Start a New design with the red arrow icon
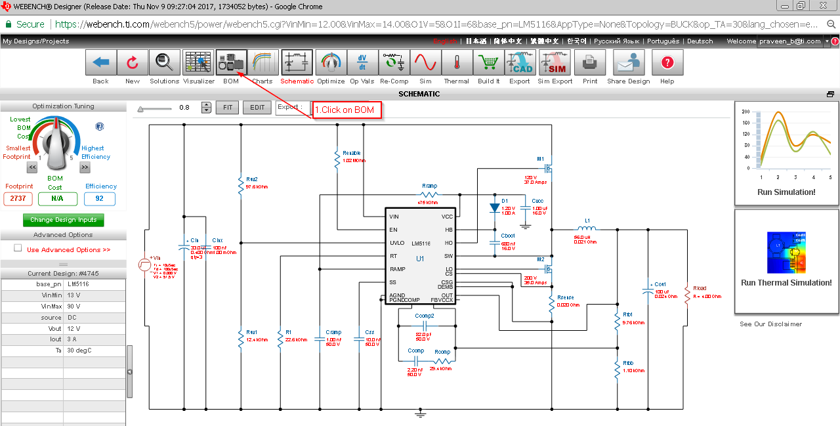Screen dimensions: 840x426 tap(133, 63)
